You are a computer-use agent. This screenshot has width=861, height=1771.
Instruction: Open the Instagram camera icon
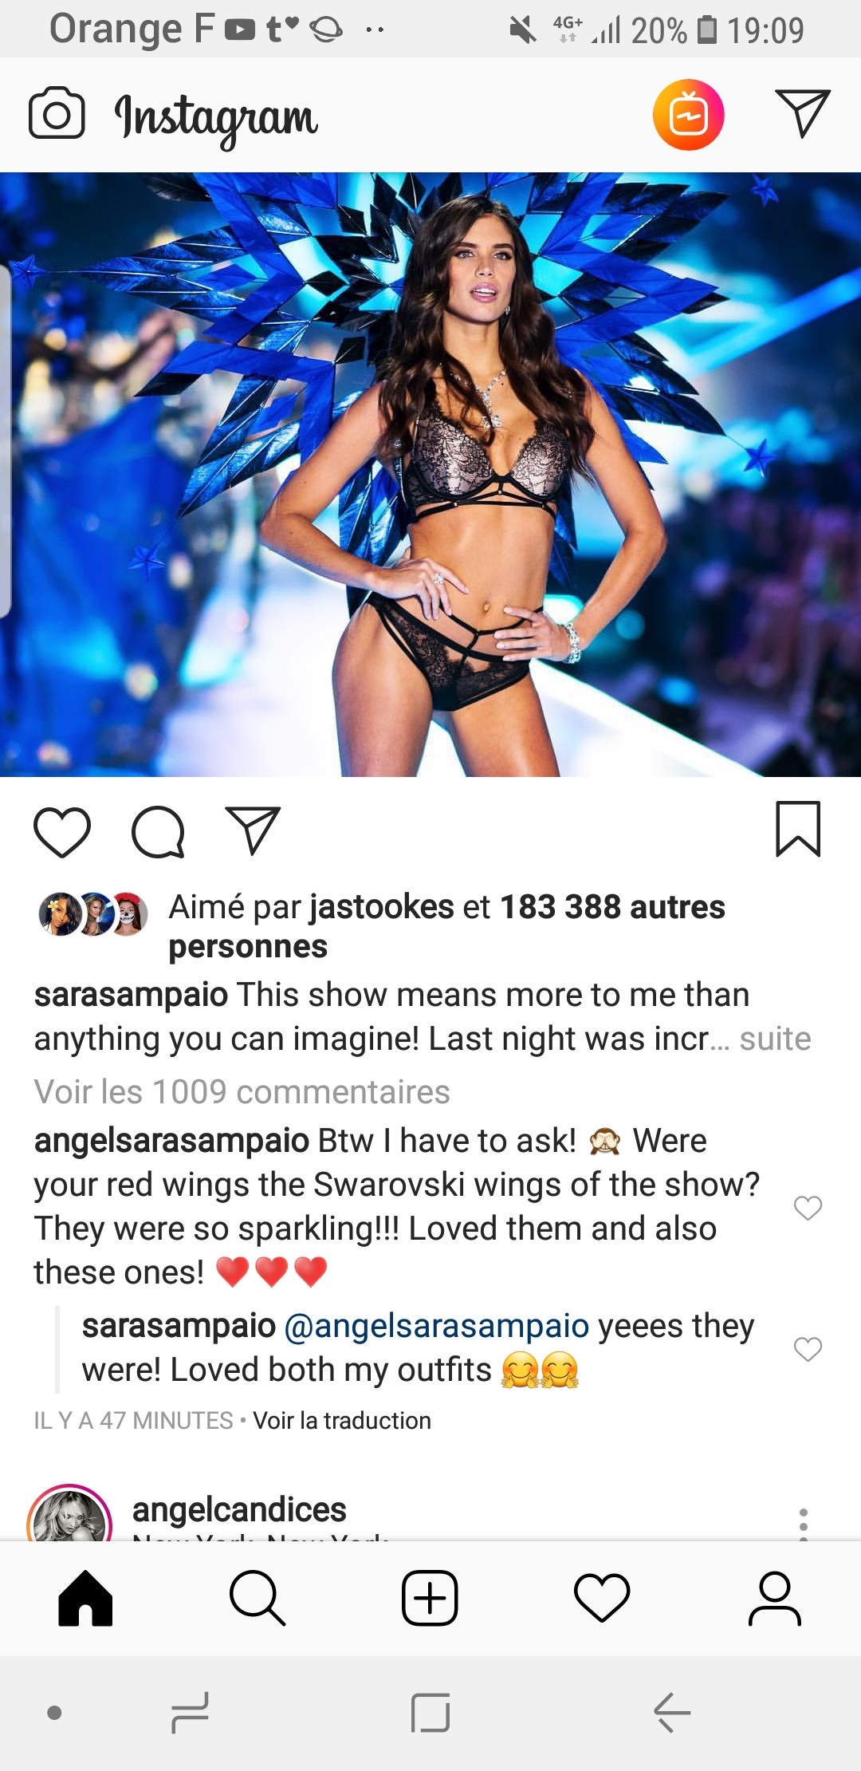click(57, 113)
